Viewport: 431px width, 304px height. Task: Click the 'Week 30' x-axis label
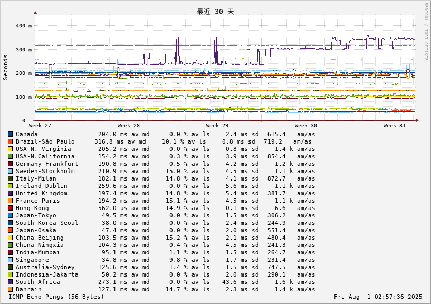point(305,126)
